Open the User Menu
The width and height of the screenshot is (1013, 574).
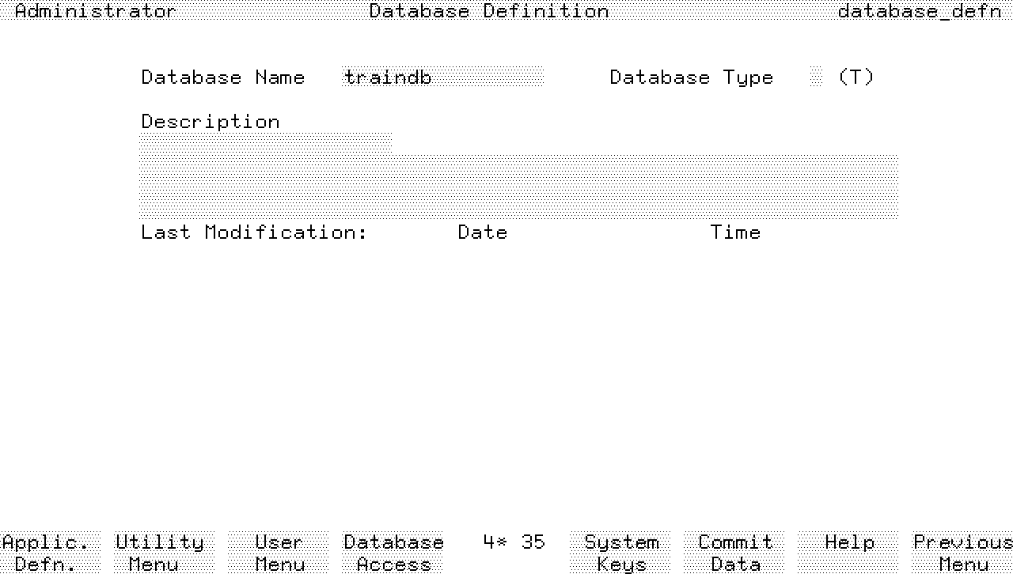coord(279,552)
